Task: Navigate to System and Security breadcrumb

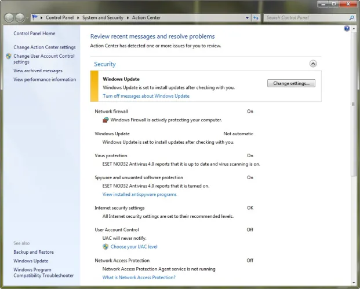Action: point(103,18)
